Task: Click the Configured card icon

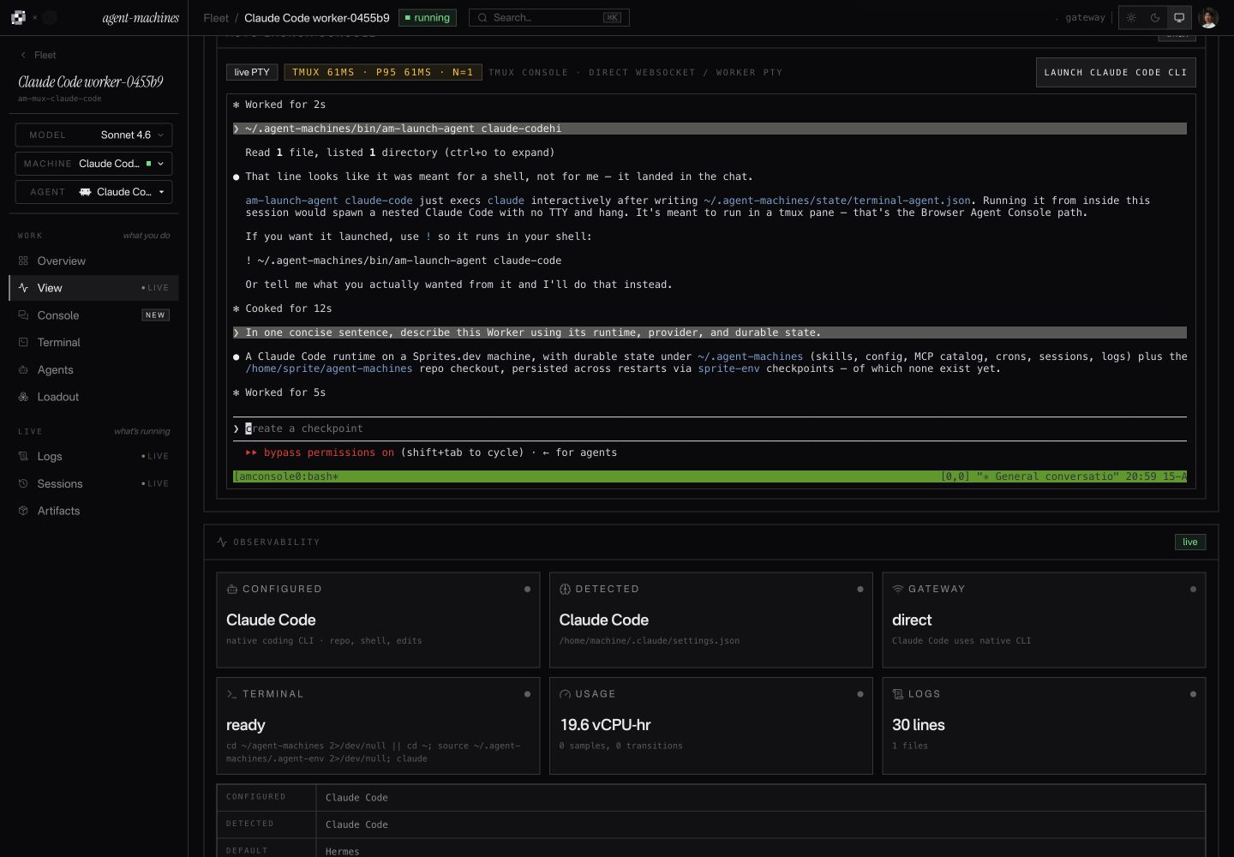Action: [x=231, y=589]
